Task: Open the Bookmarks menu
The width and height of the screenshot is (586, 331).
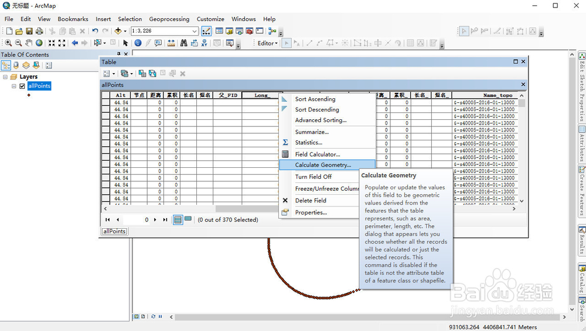Action: [73, 19]
